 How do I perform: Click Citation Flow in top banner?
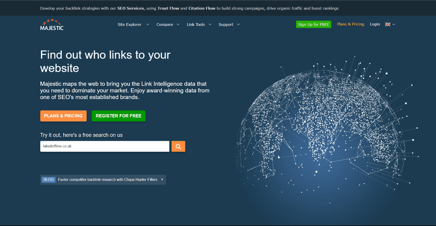pyautogui.click(x=202, y=8)
